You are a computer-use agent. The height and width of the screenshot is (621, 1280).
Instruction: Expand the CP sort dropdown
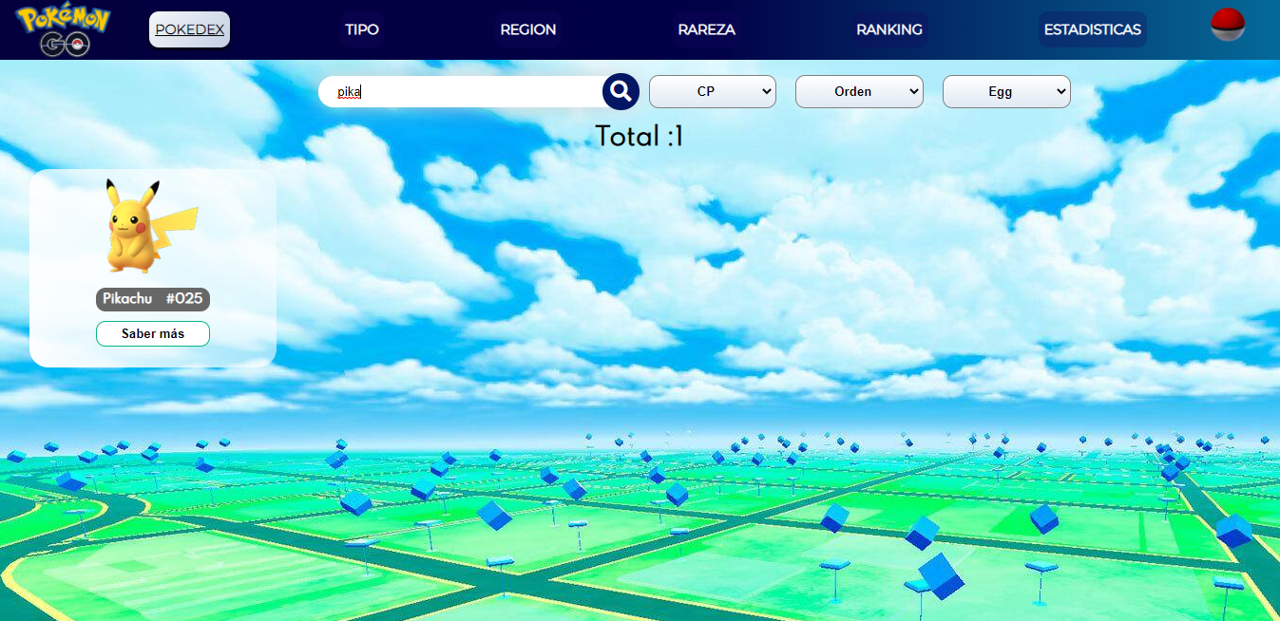pyautogui.click(x=713, y=91)
